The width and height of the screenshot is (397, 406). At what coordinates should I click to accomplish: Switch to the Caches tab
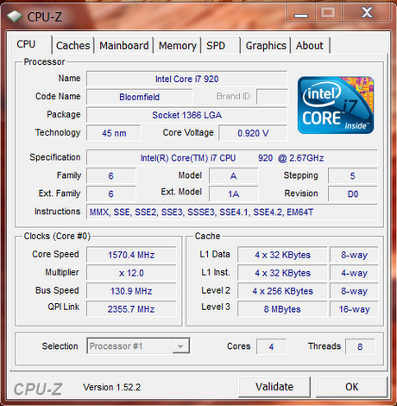pyautogui.click(x=73, y=46)
